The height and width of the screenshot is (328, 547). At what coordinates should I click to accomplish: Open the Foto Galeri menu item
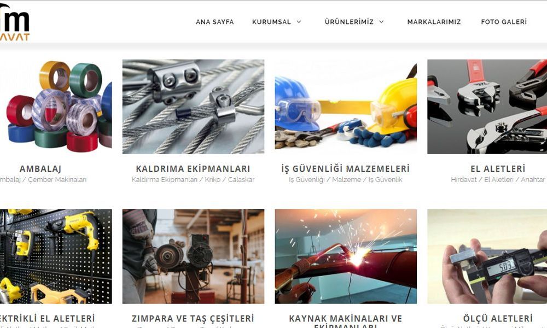[504, 22]
